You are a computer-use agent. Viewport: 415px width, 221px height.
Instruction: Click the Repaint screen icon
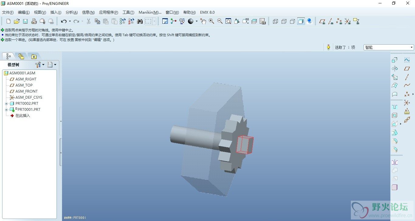click(165, 21)
